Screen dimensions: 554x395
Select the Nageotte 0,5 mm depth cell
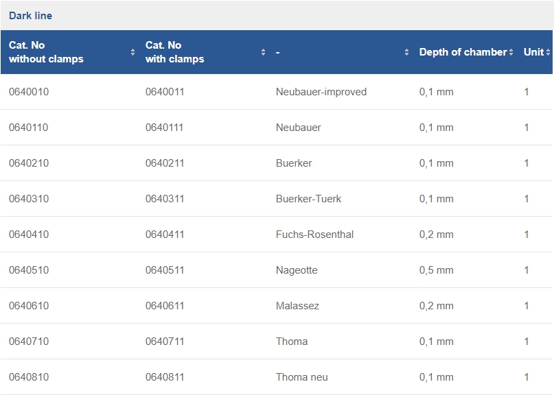tap(437, 270)
